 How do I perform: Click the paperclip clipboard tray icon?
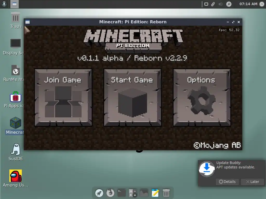(x=213, y=4)
